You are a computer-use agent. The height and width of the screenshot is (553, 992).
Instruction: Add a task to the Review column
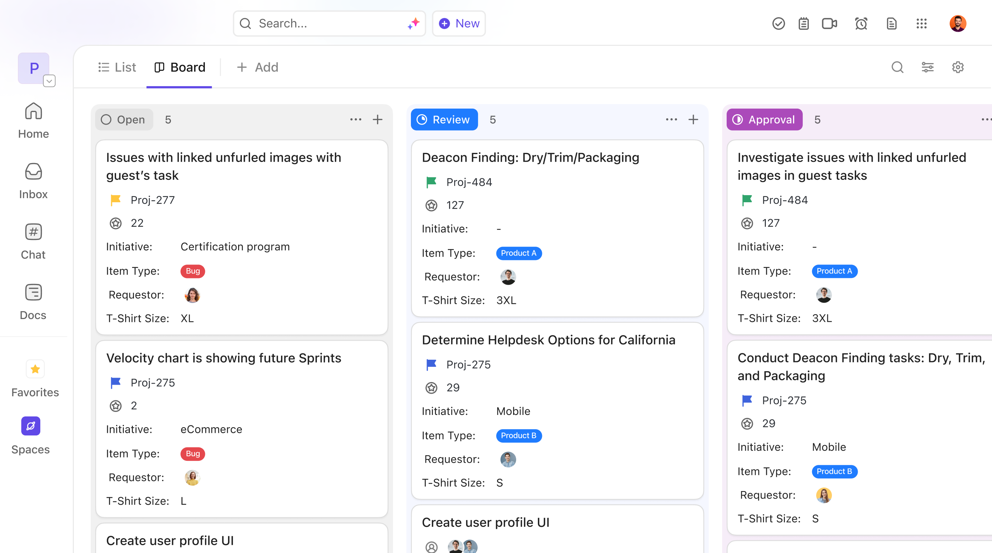pyautogui.click(x=693, y=119)
